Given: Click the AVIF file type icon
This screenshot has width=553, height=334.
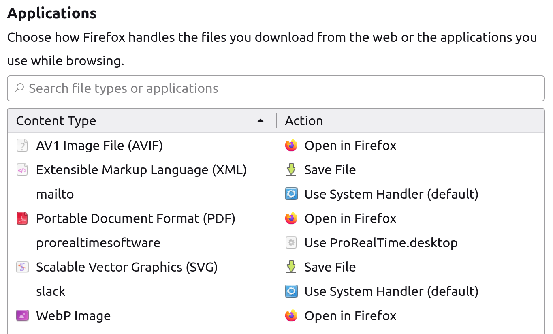Looking at the screenshot, I should pyautogui.click(x=22, y=146).
